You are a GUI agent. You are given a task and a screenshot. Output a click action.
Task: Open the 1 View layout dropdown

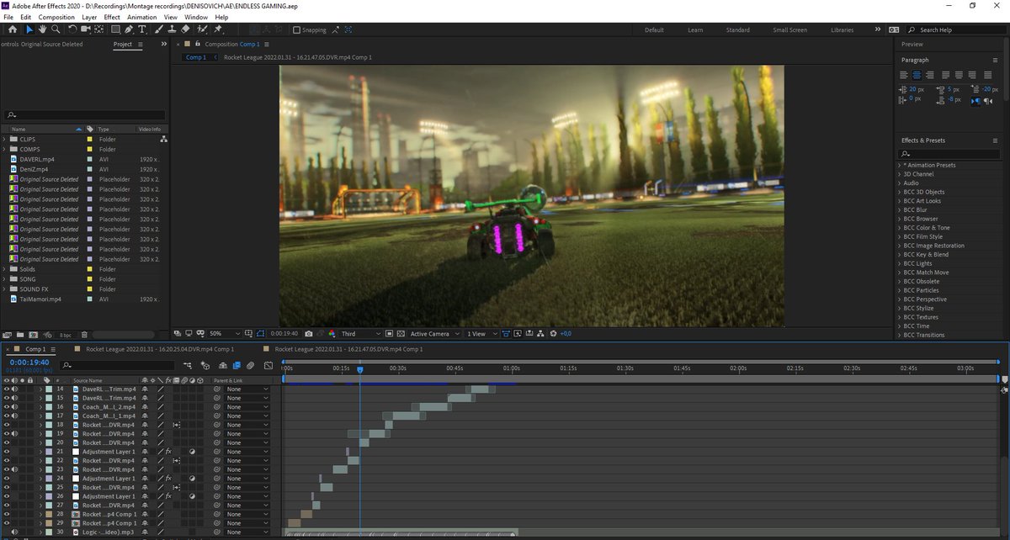482,334
